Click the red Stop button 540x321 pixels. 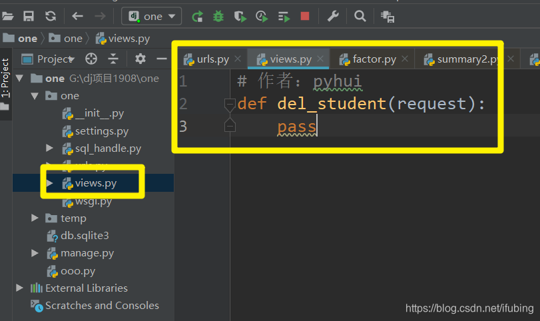(305, 16)
